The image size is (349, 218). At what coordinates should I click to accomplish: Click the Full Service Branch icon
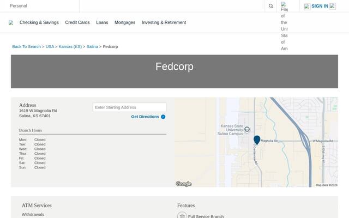point(182,215)
